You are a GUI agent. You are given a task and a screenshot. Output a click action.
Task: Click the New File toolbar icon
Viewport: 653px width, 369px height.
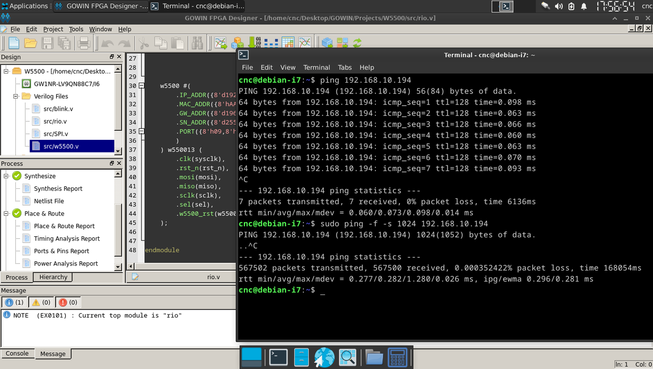point(14,43)
